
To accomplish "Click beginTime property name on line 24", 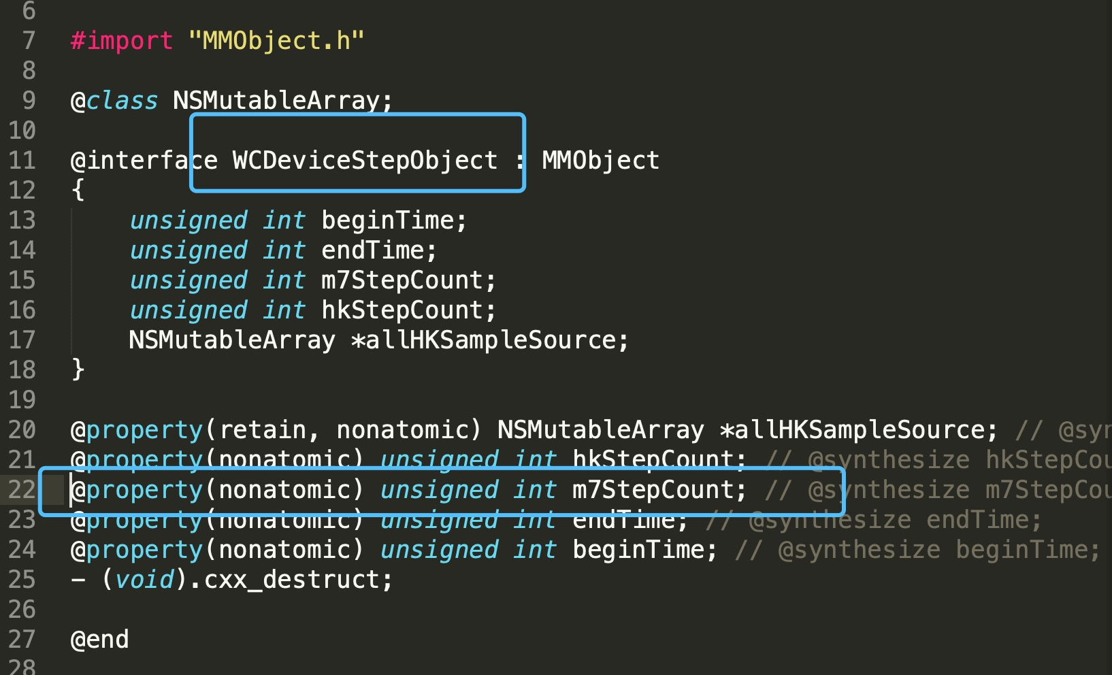I will (638, 550).
